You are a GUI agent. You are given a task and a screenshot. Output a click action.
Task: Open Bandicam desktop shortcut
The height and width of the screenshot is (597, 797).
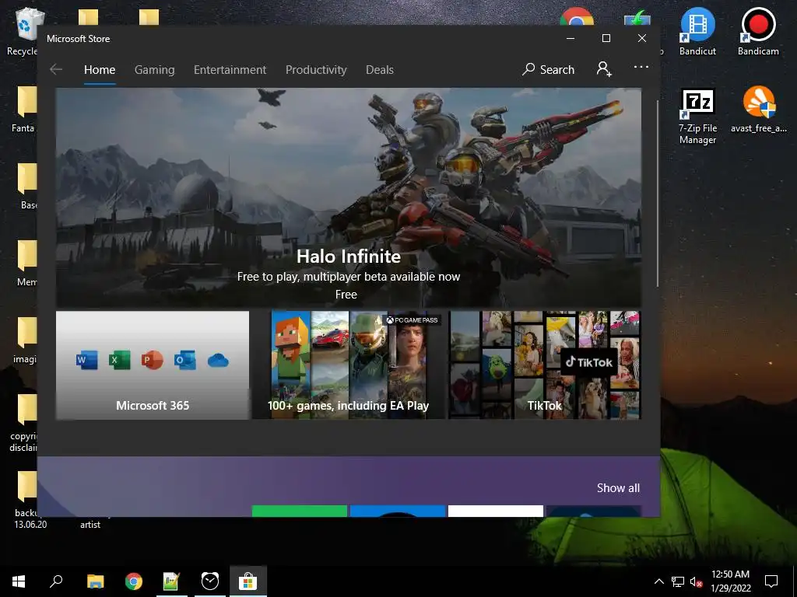(758, 31)
